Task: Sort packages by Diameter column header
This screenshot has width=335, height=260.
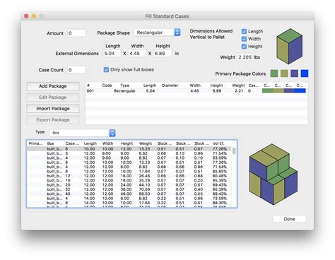Action: pos(170,85)
